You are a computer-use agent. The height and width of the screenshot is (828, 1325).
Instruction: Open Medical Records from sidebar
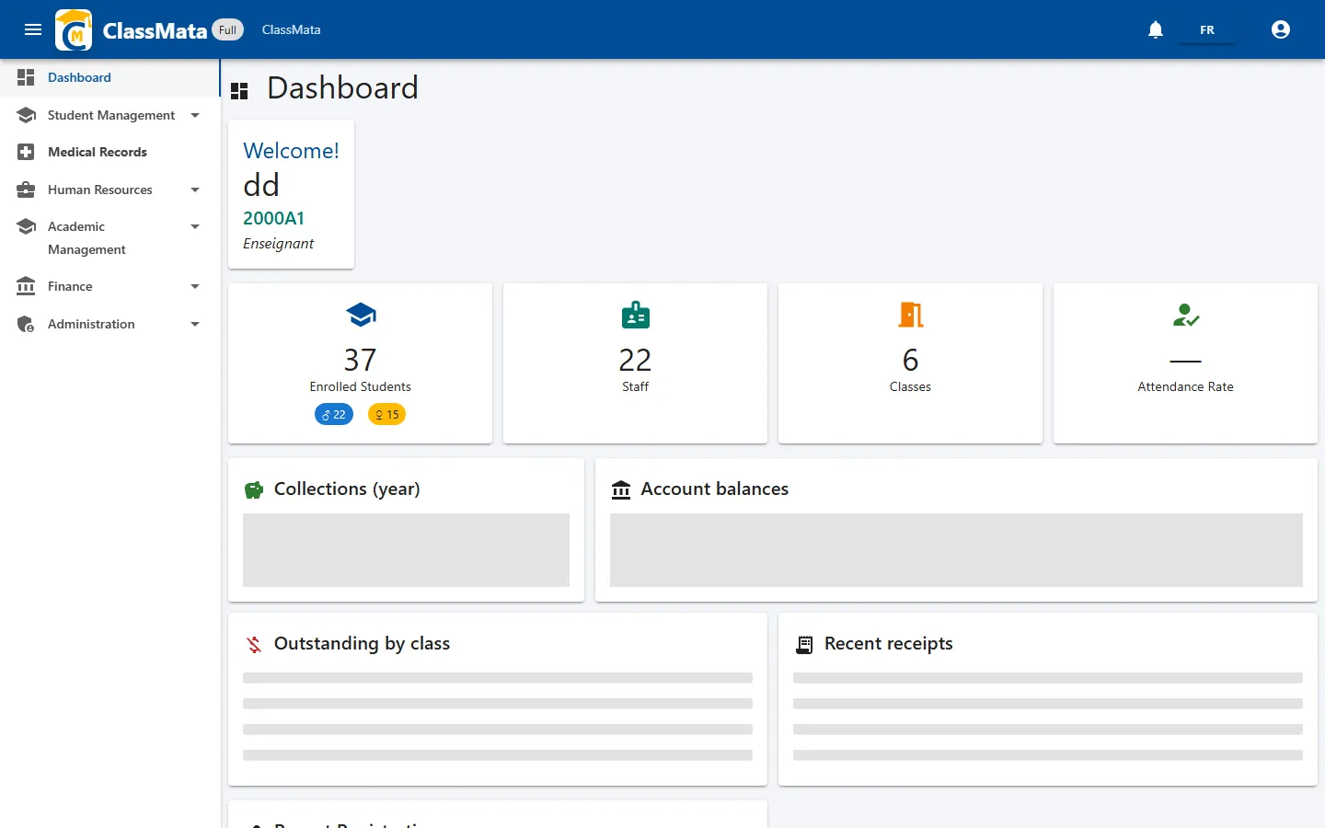[x=109, y=152]
